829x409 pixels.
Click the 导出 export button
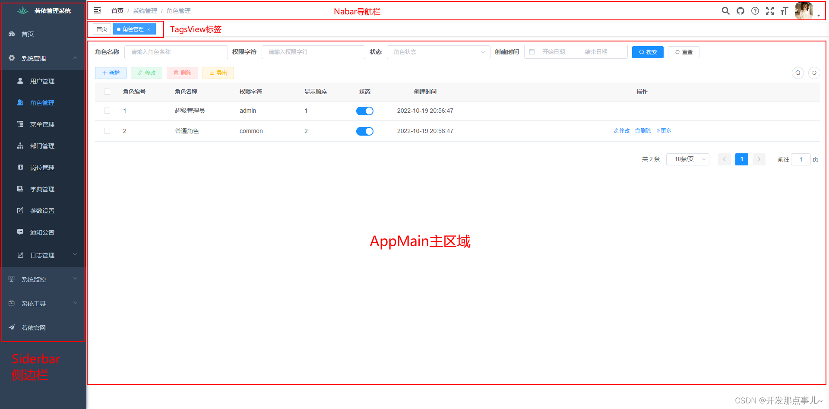click(218, 73)
